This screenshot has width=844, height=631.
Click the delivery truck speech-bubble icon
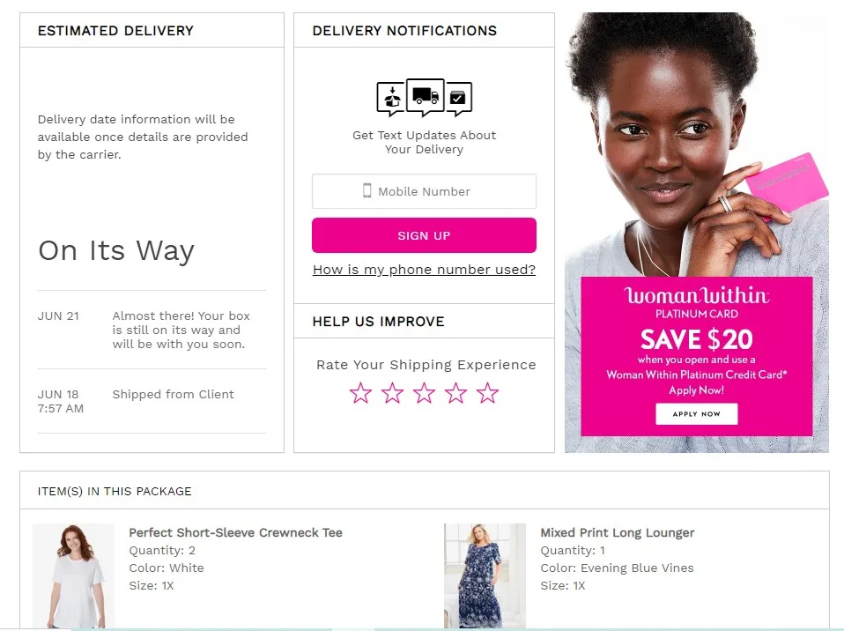[x=426, y=97]
